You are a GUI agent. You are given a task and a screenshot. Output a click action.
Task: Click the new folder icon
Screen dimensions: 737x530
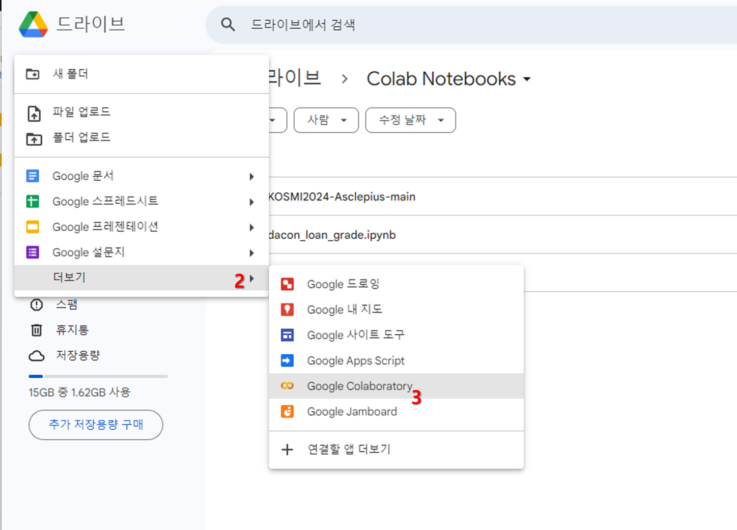tap(33, 74)
